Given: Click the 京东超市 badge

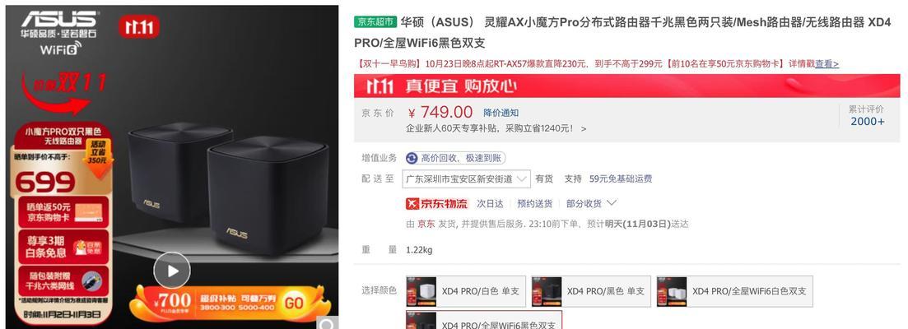Looking at the screenshot, I should pos(375,22).
